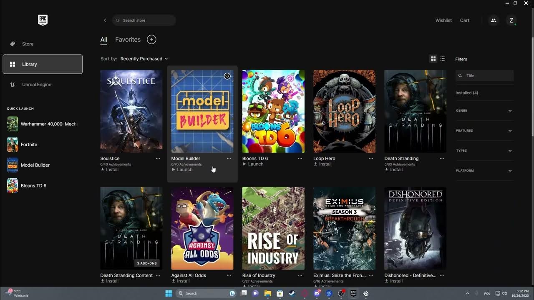Select Library in the sidebar
The width and height of the screenshot is (534, 300).
click(x=43, y=64)
